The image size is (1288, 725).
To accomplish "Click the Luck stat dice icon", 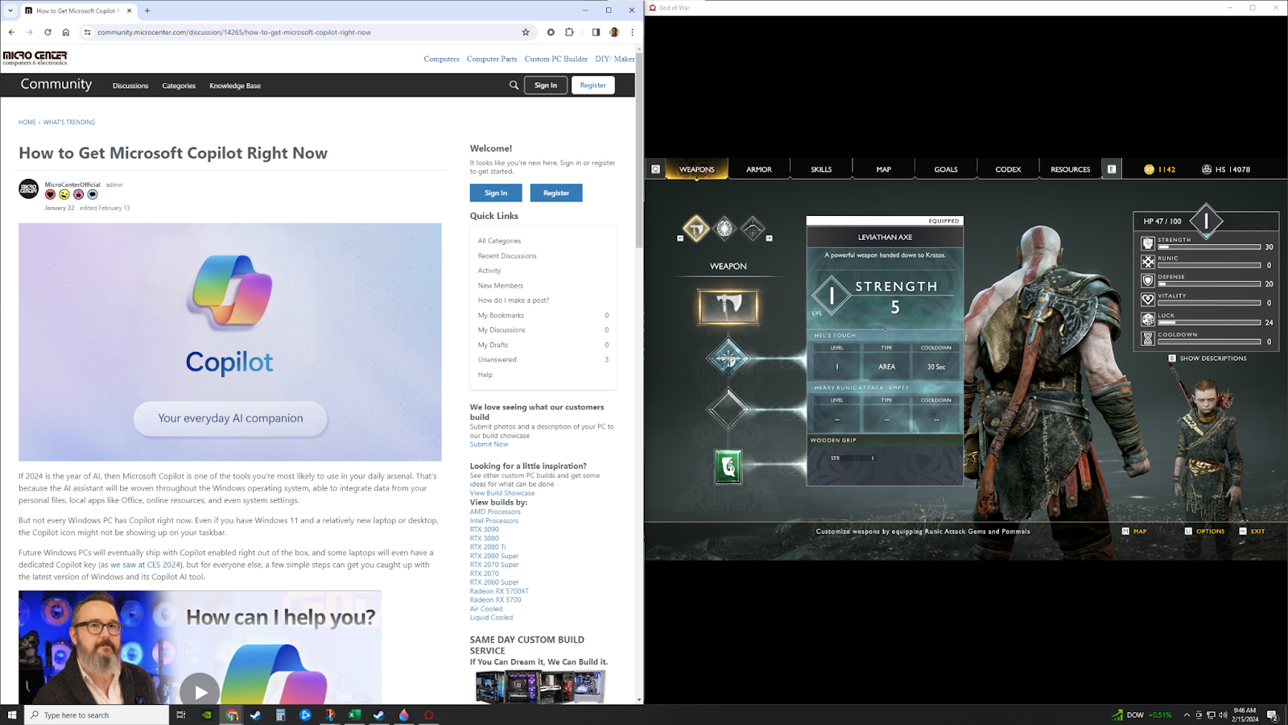I will tap(1148, 319).
